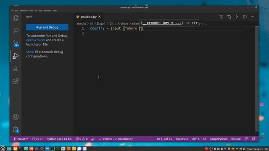This screenshot has height=151, width=269.
Task: Open the Selection menu
Action: [24, 10]
